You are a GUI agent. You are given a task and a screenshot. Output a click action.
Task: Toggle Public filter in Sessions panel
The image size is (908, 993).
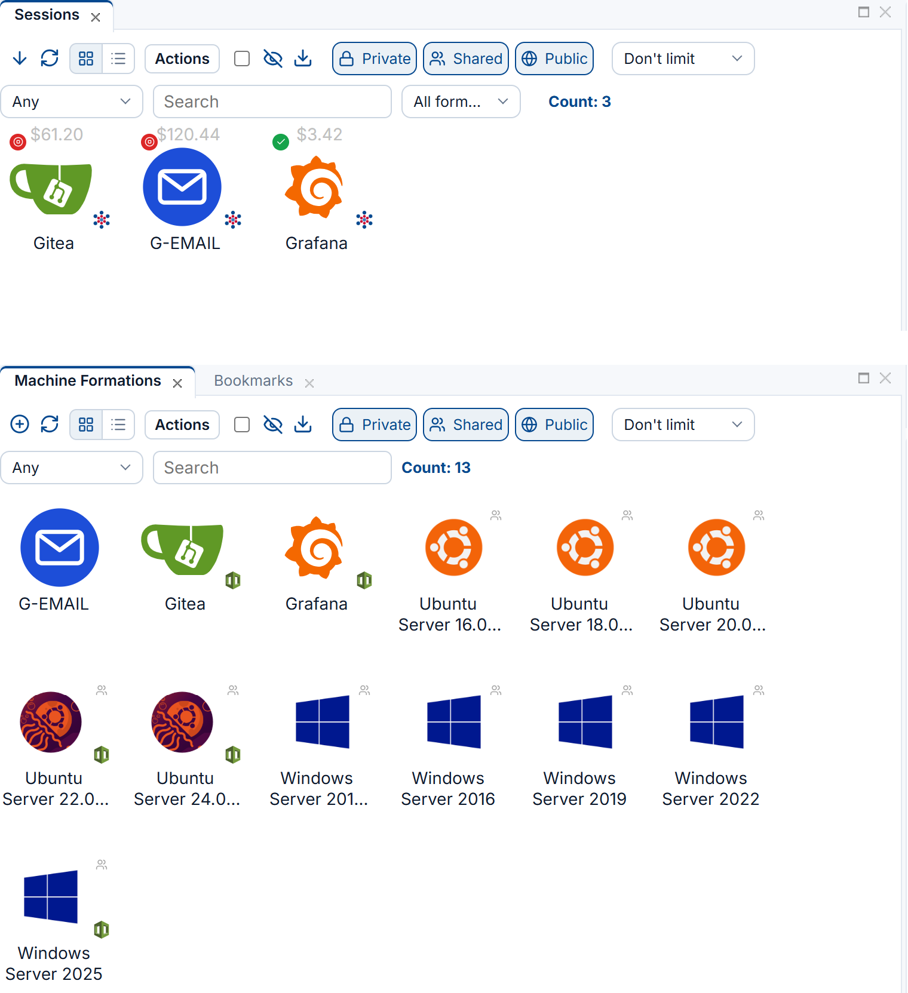coord(554,59)
